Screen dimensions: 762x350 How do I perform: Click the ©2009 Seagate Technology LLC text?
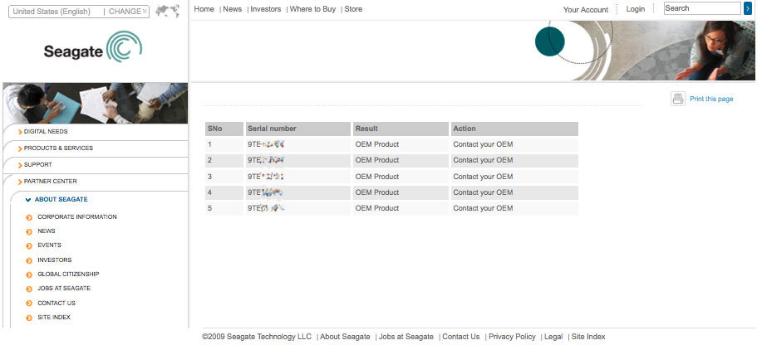coord(257,337)
